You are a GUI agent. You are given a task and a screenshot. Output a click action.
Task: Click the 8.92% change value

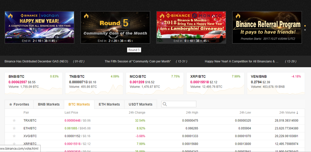point(141,128)
